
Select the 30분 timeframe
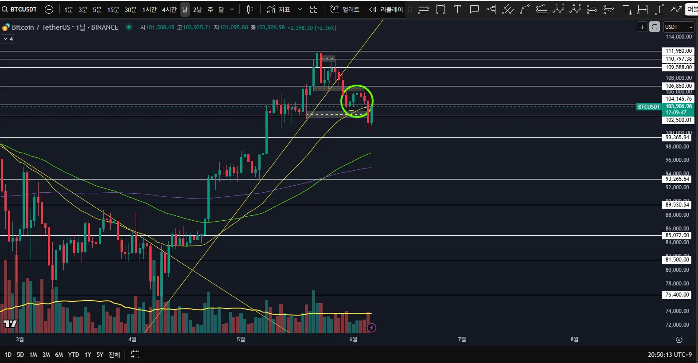(130, 9)
